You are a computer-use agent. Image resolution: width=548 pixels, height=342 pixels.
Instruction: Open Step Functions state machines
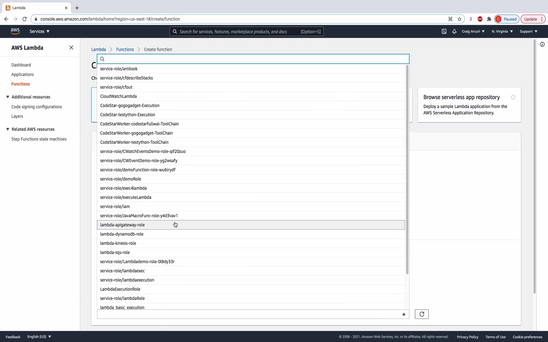39,139
